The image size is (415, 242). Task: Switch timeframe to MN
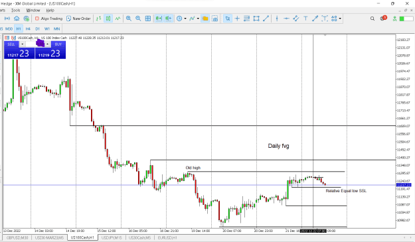[56, 29]
